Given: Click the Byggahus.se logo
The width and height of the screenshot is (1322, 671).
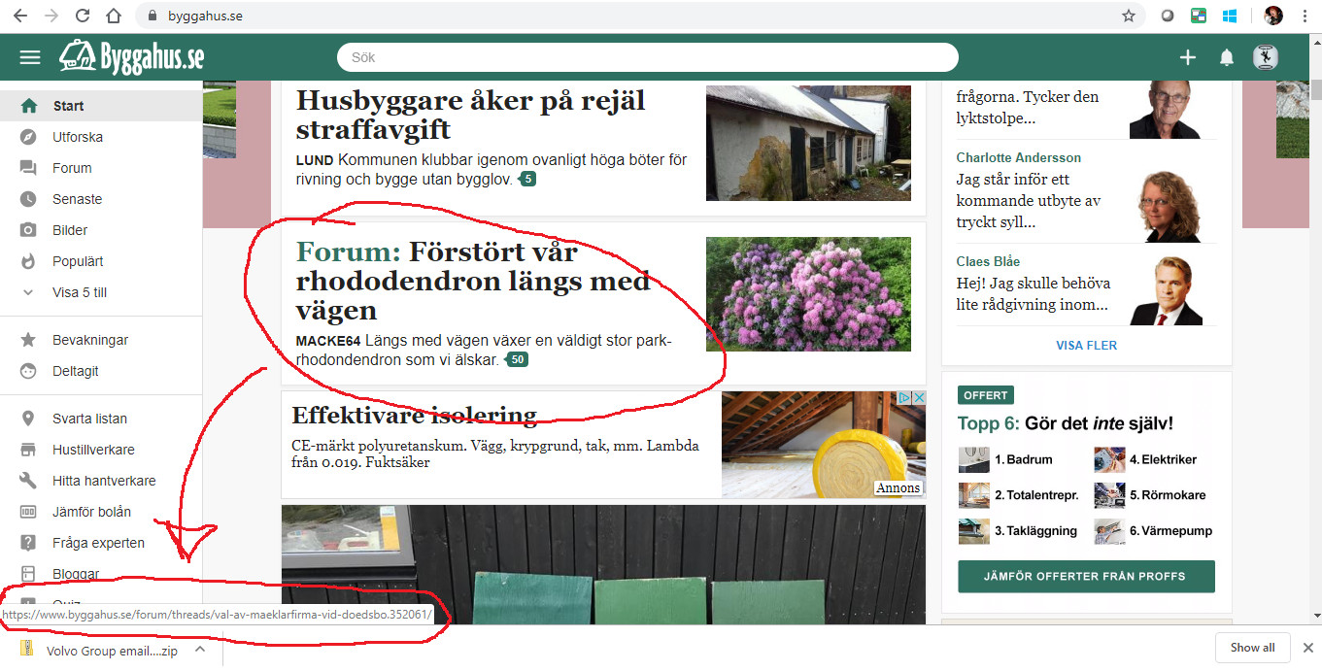Looking at the screenshot, I should (x=131, y=57).
